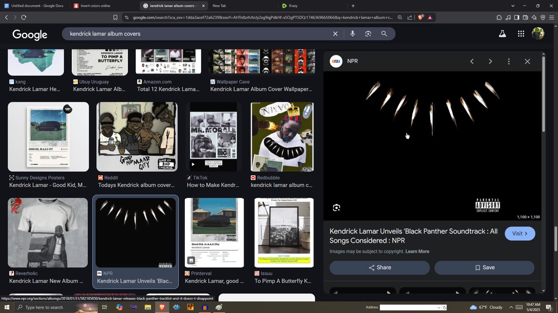Image resolution: width=558 pixels, height=313 pixels.
Task: Open the NPR source header in preview
Action: [x=344, y=61]
